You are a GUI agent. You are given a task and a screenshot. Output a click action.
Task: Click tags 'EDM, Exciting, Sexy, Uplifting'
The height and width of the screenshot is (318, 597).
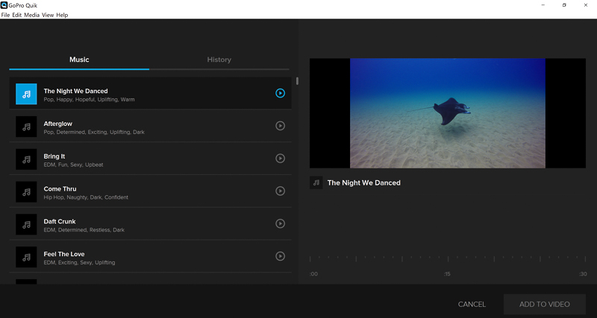click(x=79, y=263)
